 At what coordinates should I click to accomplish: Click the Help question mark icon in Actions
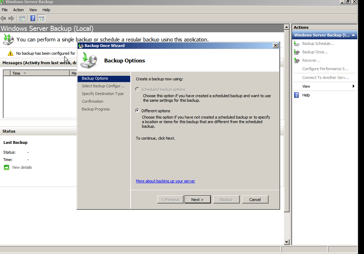click(297, 95)
